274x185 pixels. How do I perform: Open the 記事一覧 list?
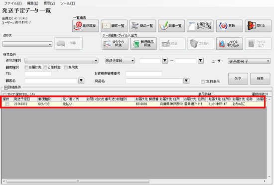[171, 26]
